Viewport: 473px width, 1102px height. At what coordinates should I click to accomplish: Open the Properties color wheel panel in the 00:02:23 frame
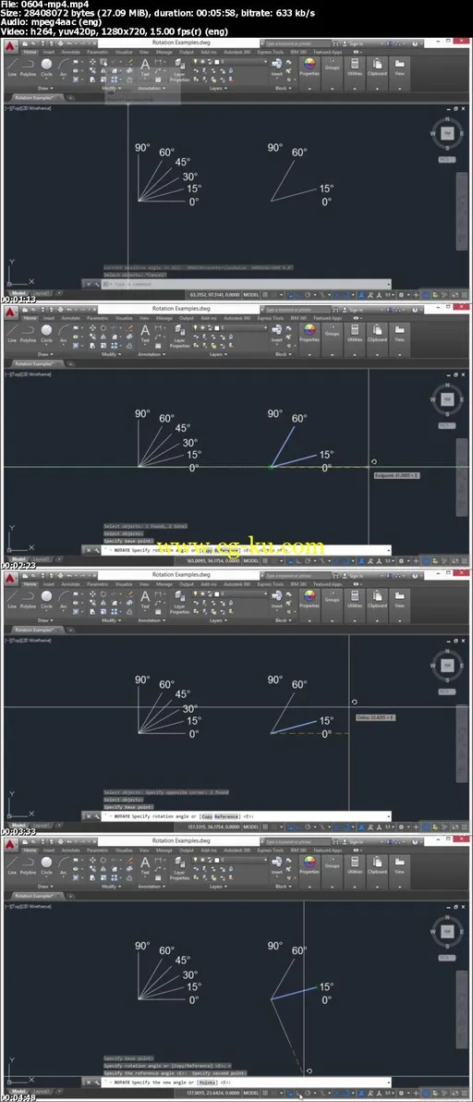(309, 333)
